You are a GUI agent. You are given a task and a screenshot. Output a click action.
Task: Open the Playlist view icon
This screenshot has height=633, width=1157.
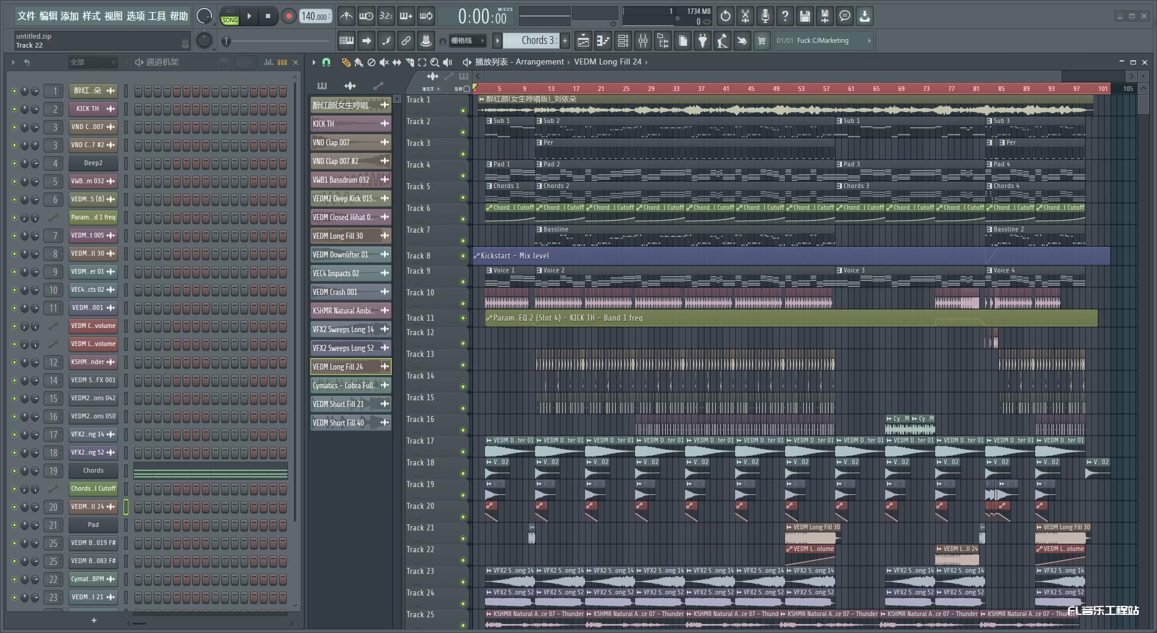[583, 41]
